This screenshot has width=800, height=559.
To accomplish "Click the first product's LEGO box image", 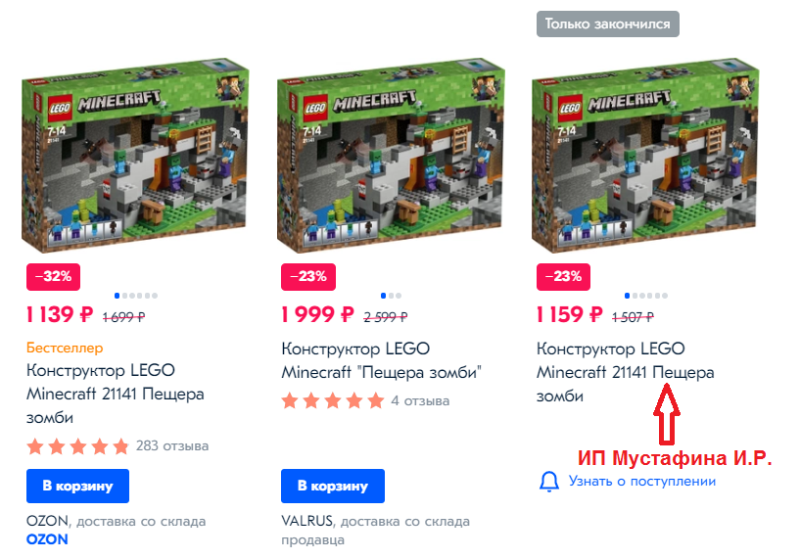I will click(135, 156).
